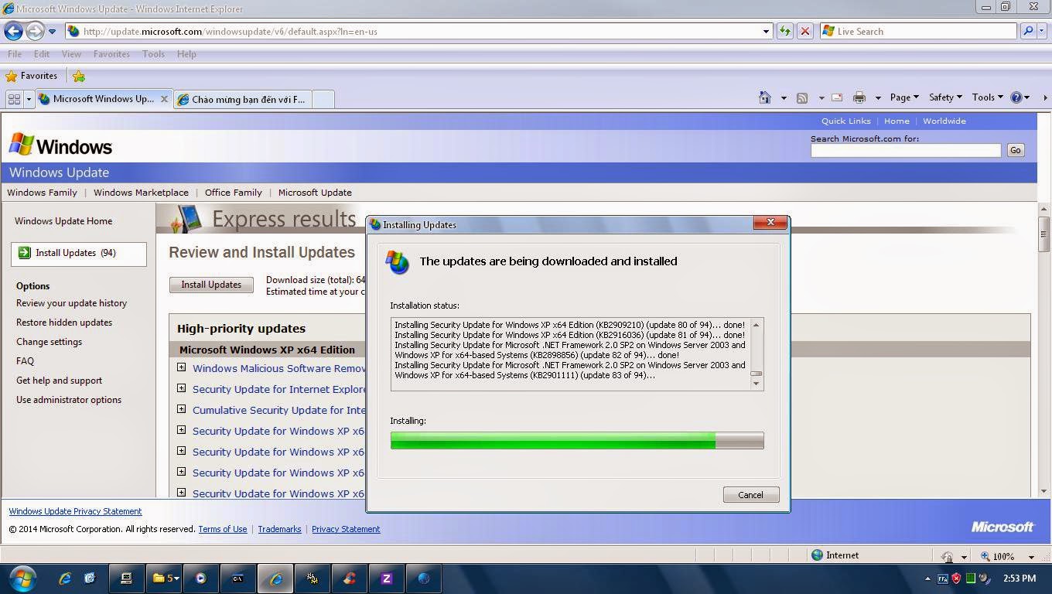Open the Safety dropdown menu

click(945, 97)
